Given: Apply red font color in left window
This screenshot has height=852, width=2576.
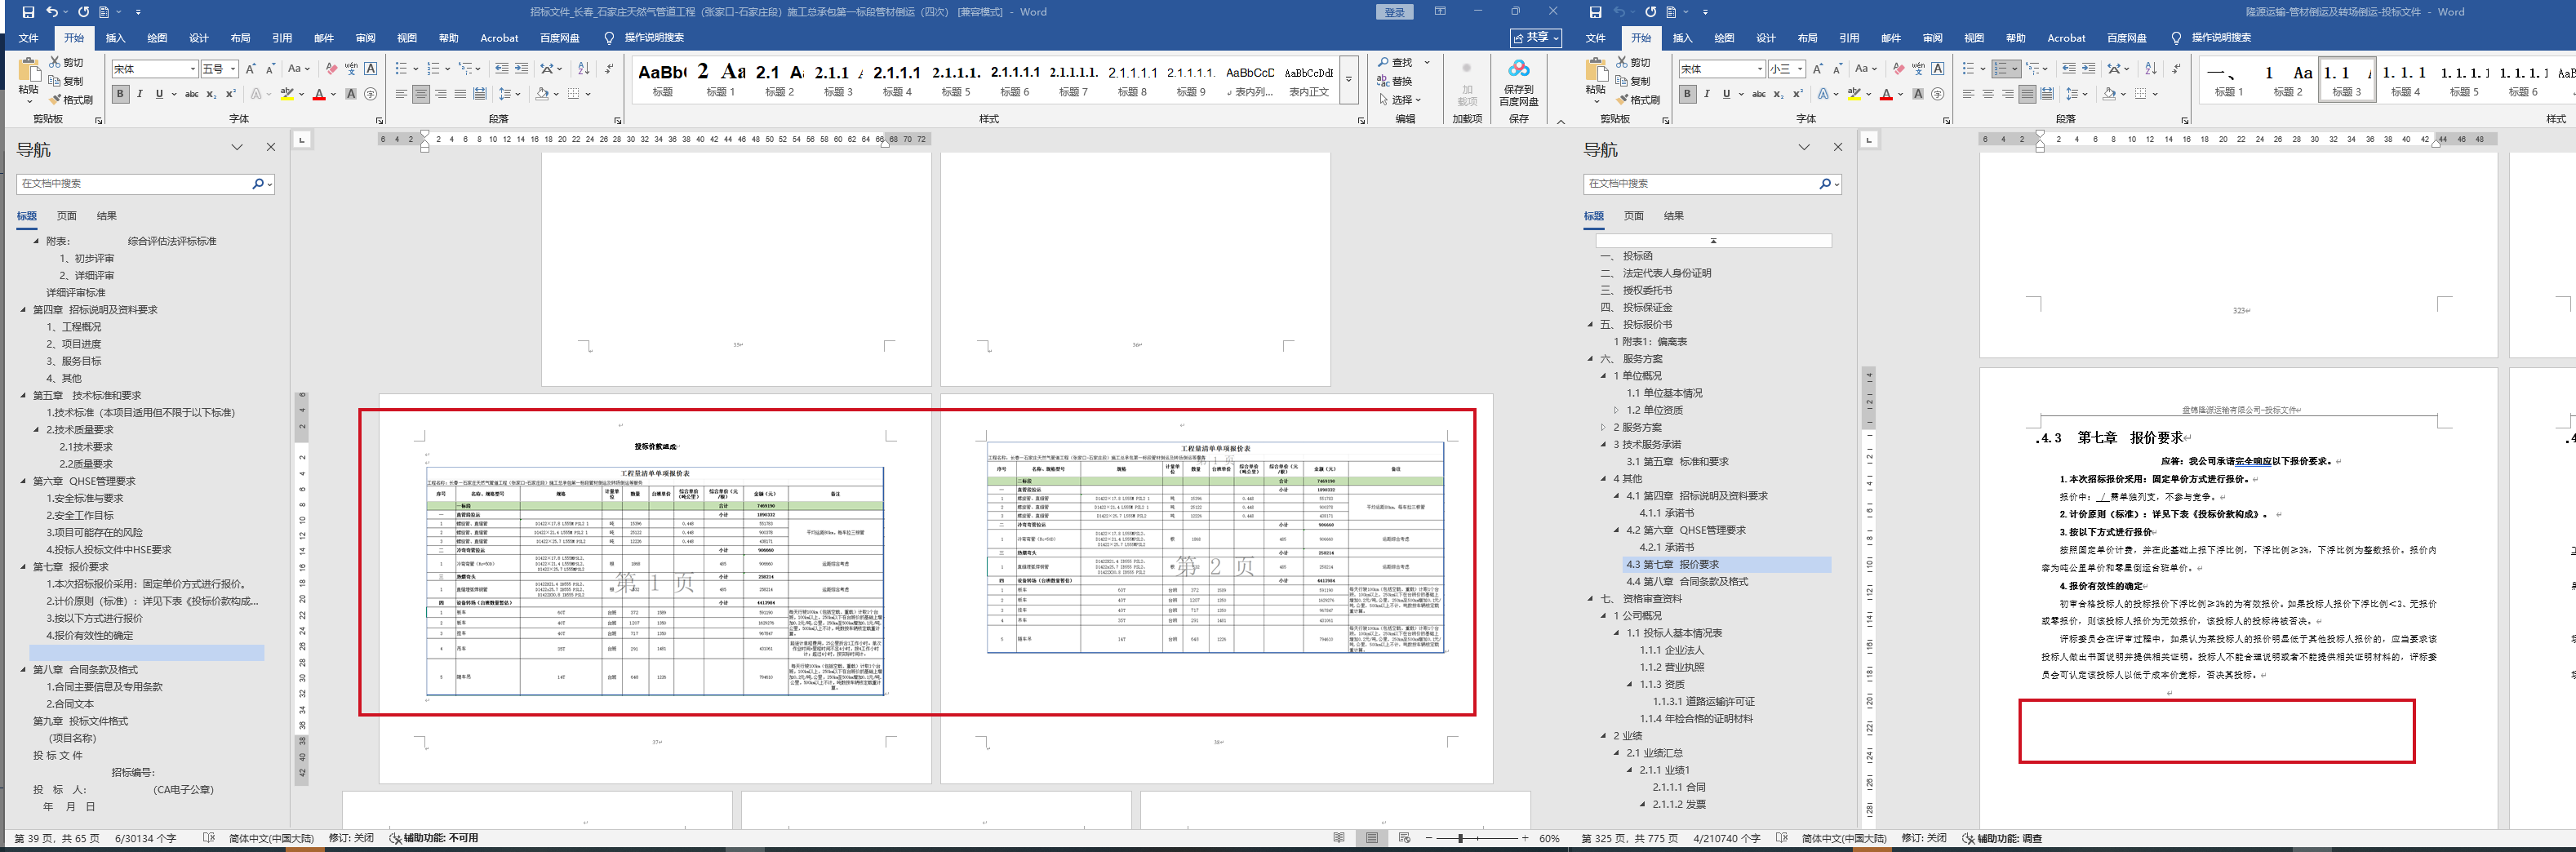Looking at the screenshot, I should pos(319,94).
